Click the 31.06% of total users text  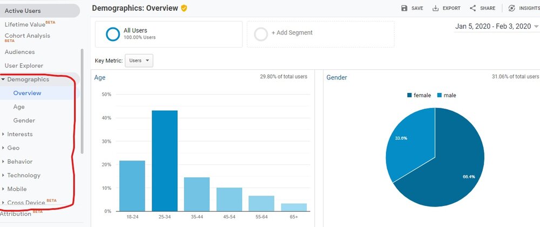(515, 76)
